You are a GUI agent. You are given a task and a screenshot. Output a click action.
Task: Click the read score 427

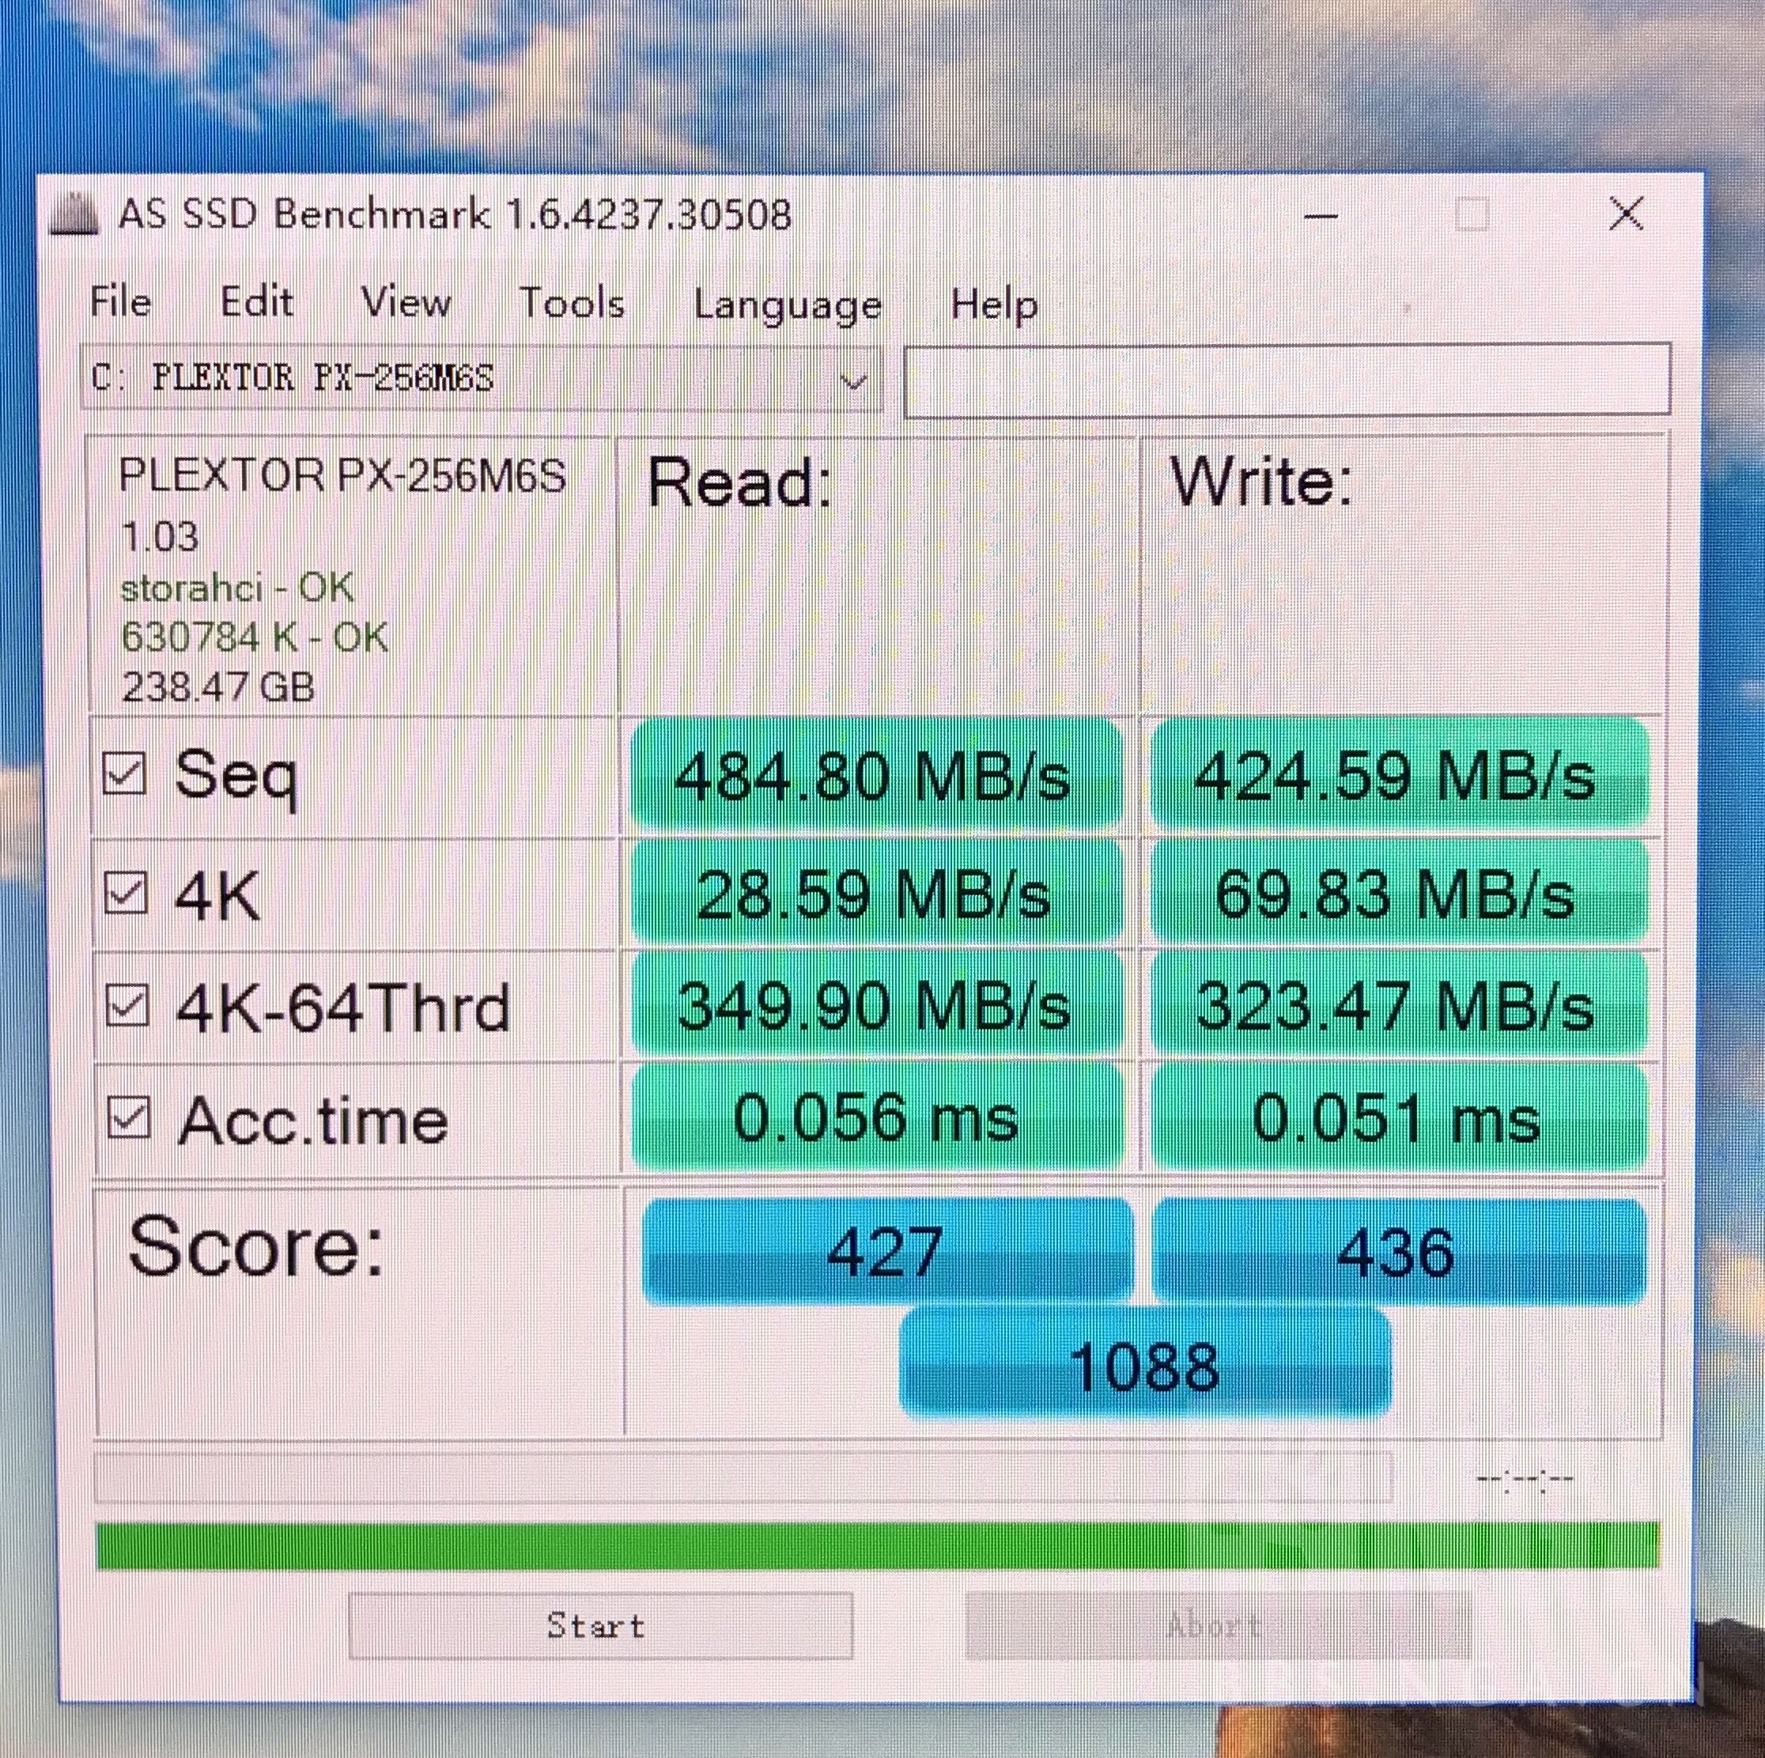click(x=886, y=1251)
